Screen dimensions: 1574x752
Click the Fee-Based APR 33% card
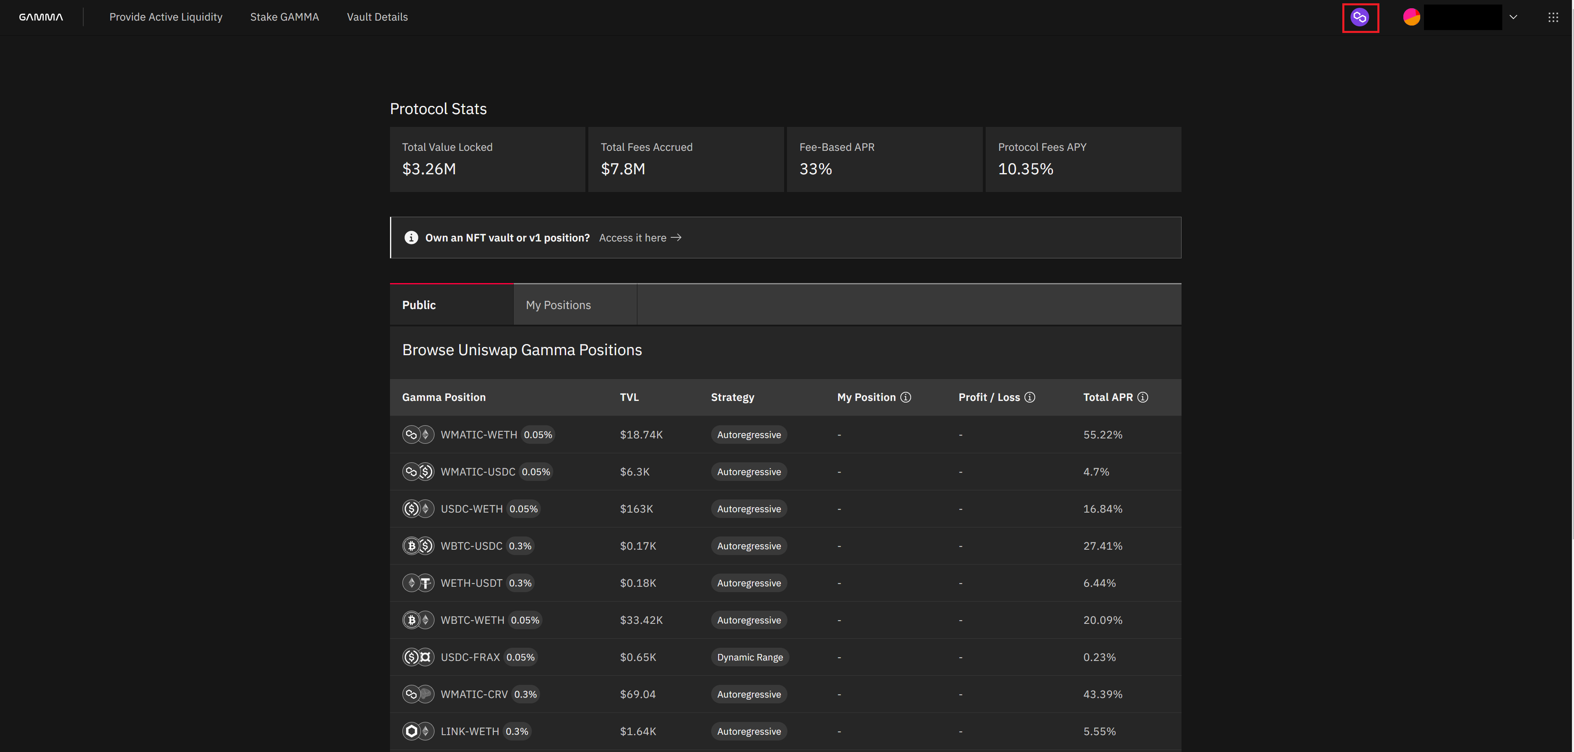pos(884,159)
